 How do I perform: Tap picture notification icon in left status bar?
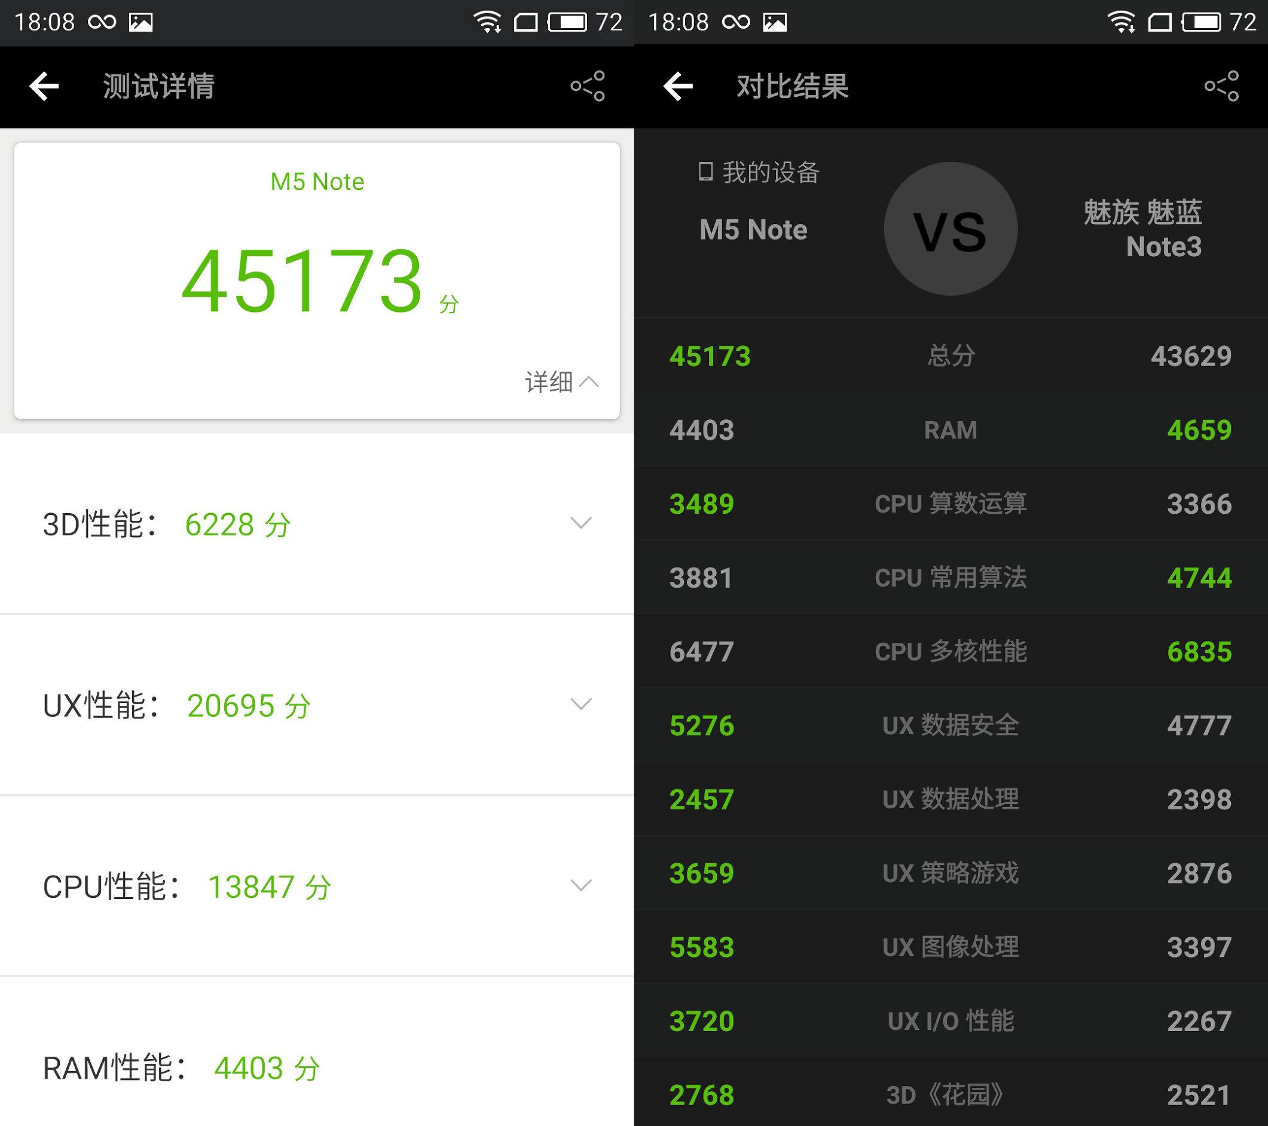(141, 23)
